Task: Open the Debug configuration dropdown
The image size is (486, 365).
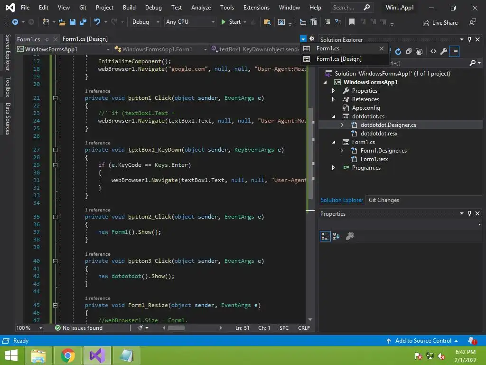Action: (145, 22)
